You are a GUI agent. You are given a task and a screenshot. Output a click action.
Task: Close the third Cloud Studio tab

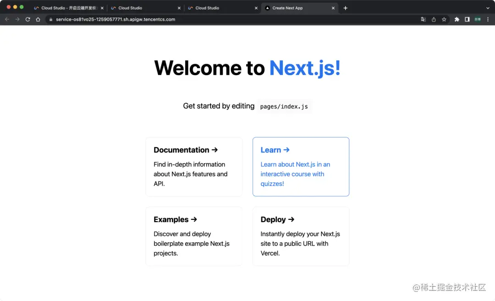click(x=256, y=8)
